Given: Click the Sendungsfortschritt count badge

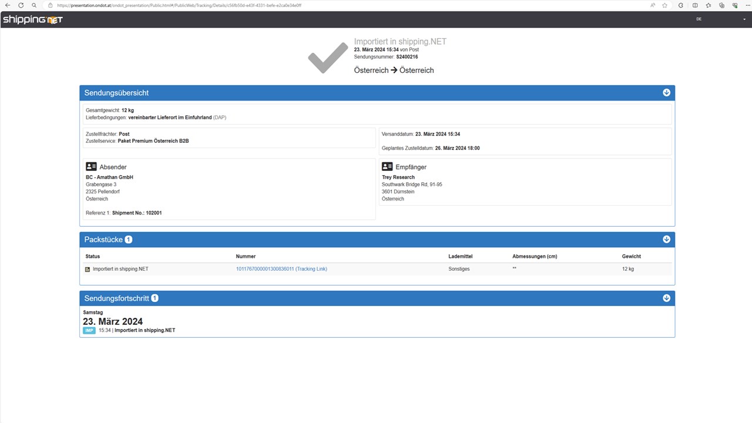Looking at the screenshot, I should (155, 298).
